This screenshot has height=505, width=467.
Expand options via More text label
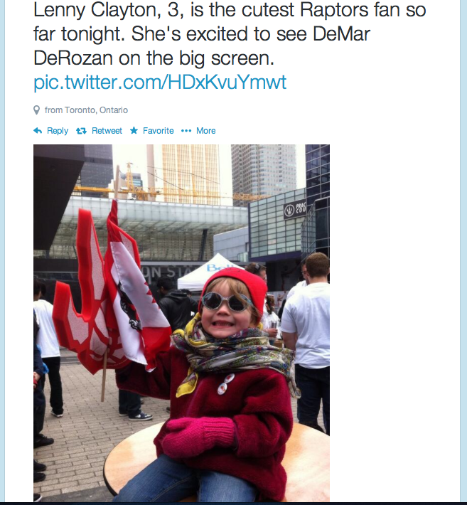(206, 131)
